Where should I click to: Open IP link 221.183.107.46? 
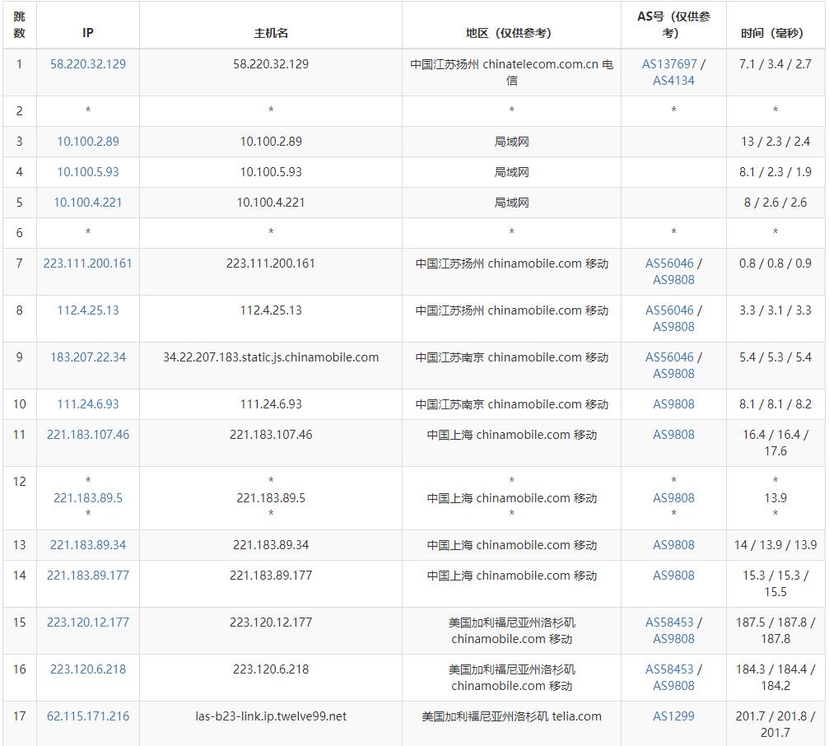point(88,435)
